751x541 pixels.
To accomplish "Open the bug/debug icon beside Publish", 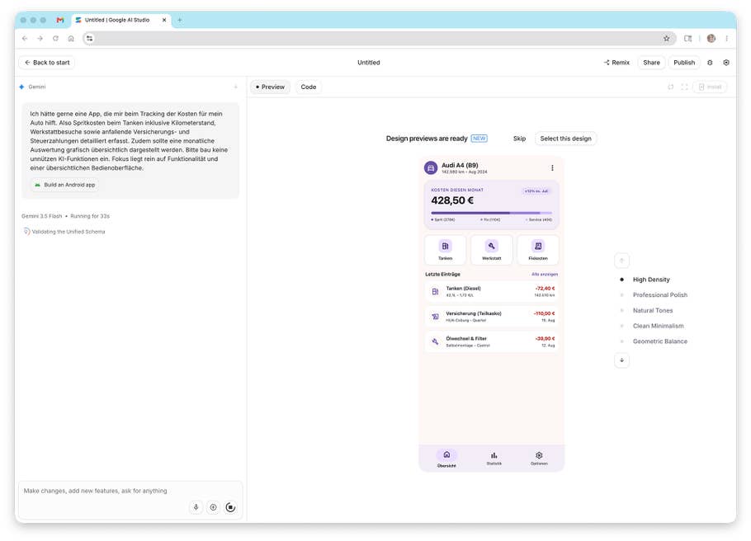I will (710, 62).
